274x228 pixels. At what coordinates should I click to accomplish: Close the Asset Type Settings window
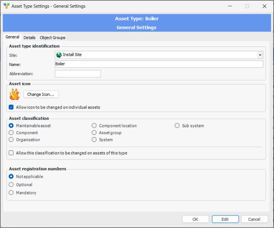point(264,6)
